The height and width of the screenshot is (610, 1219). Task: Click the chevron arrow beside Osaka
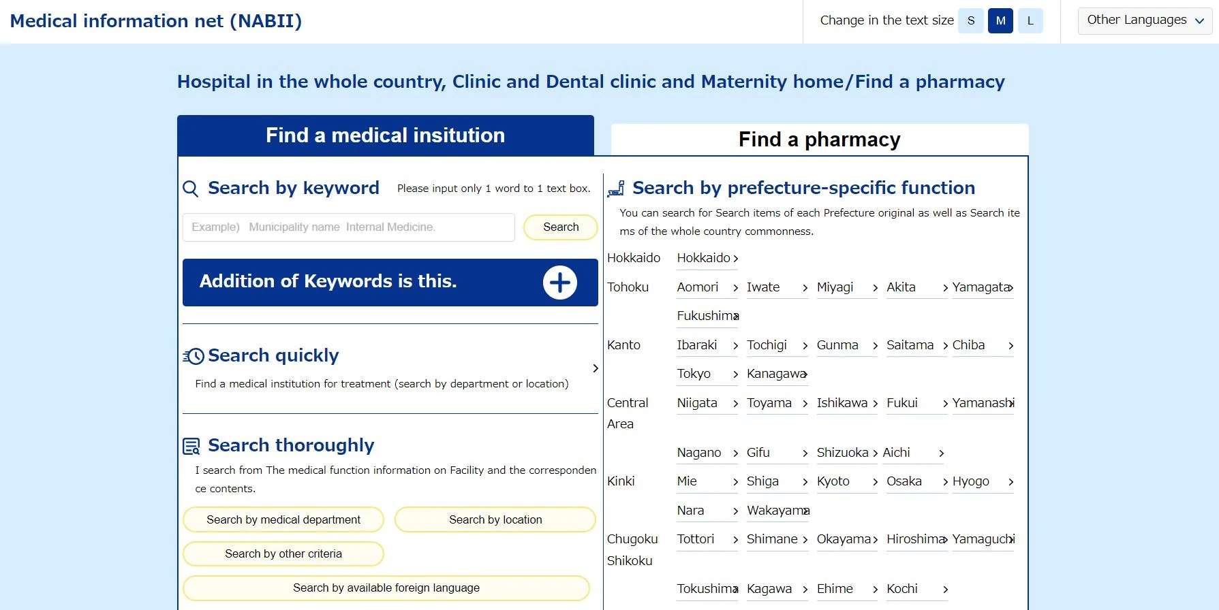pyautogui.click(x=945, y=482)
